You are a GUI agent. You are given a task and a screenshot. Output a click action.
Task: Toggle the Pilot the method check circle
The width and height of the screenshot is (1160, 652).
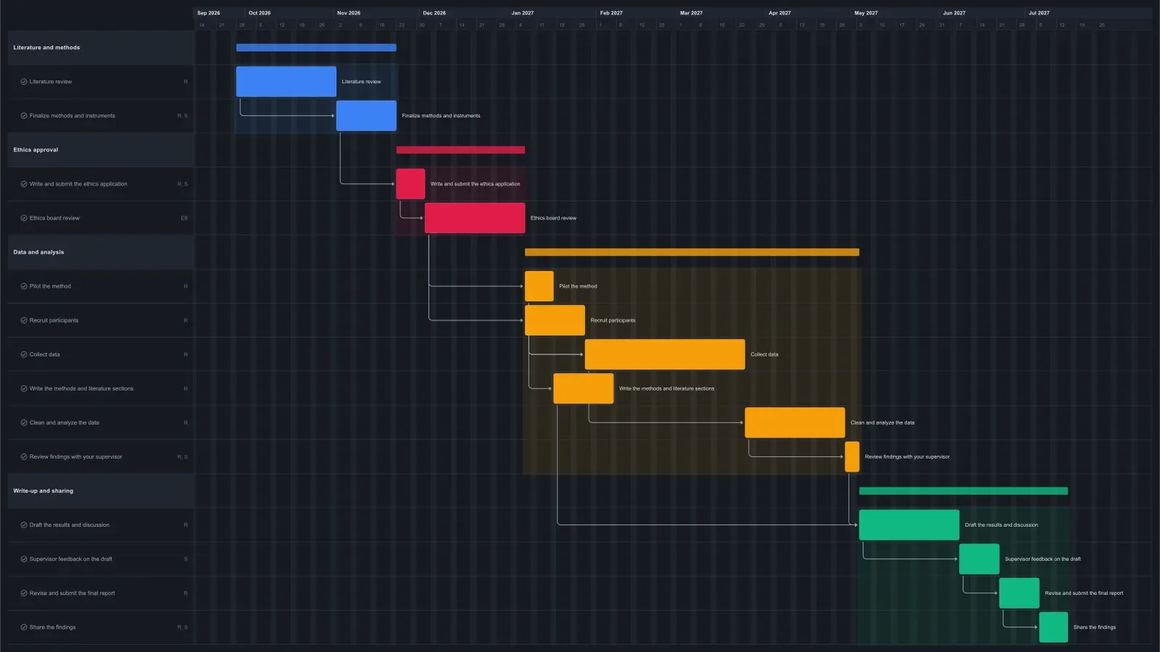pyautogui.click(x=24, y=286)
